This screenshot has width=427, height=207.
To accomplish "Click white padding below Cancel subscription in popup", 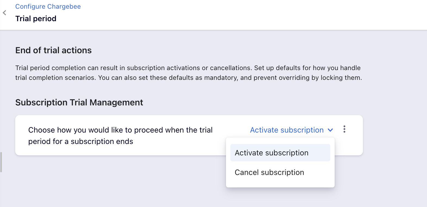I will coord(280,183).
